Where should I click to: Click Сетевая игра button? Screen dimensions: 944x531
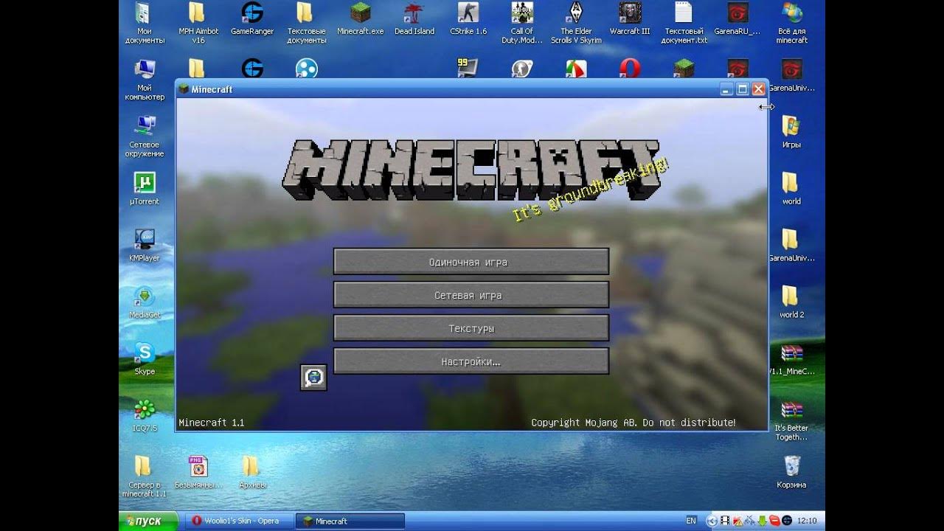pos(471,295)
